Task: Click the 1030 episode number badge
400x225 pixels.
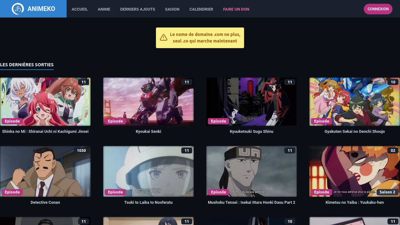Action: (81, 151)
